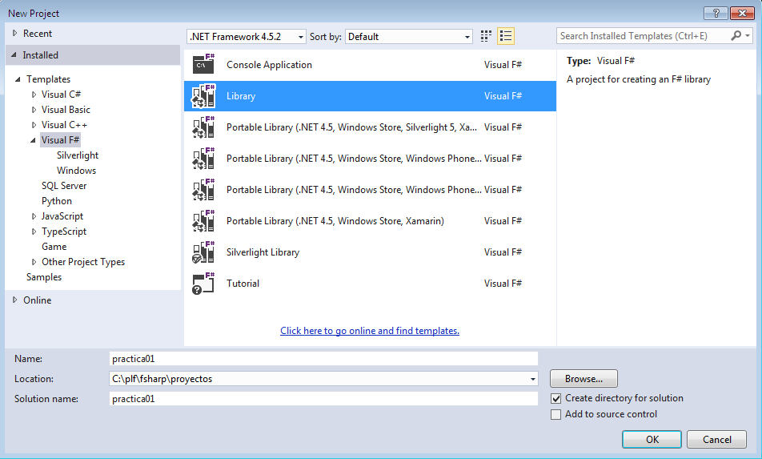This screenshot has height=459, width=762.
Task: Expand the Visual C# tree node
Action: coord(34,95)
